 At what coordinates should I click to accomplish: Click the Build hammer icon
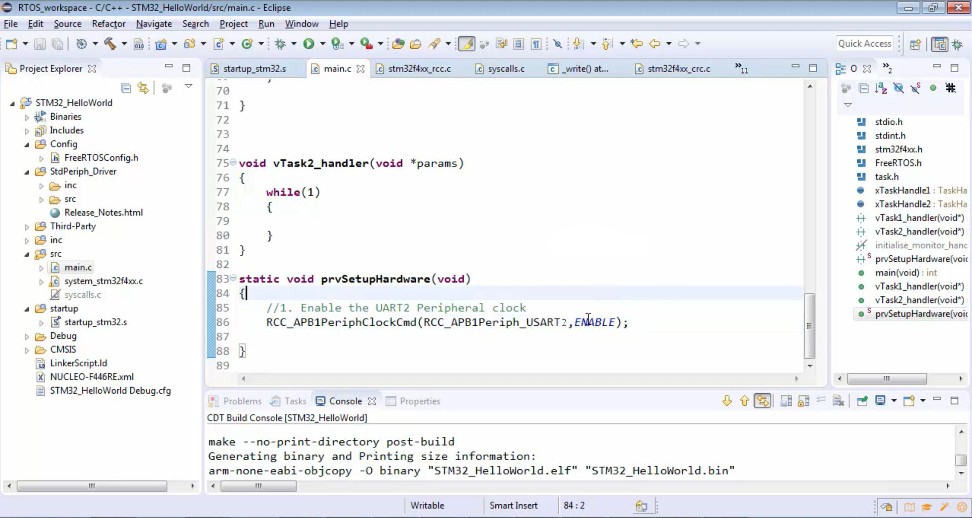click(x=110, y=44)
